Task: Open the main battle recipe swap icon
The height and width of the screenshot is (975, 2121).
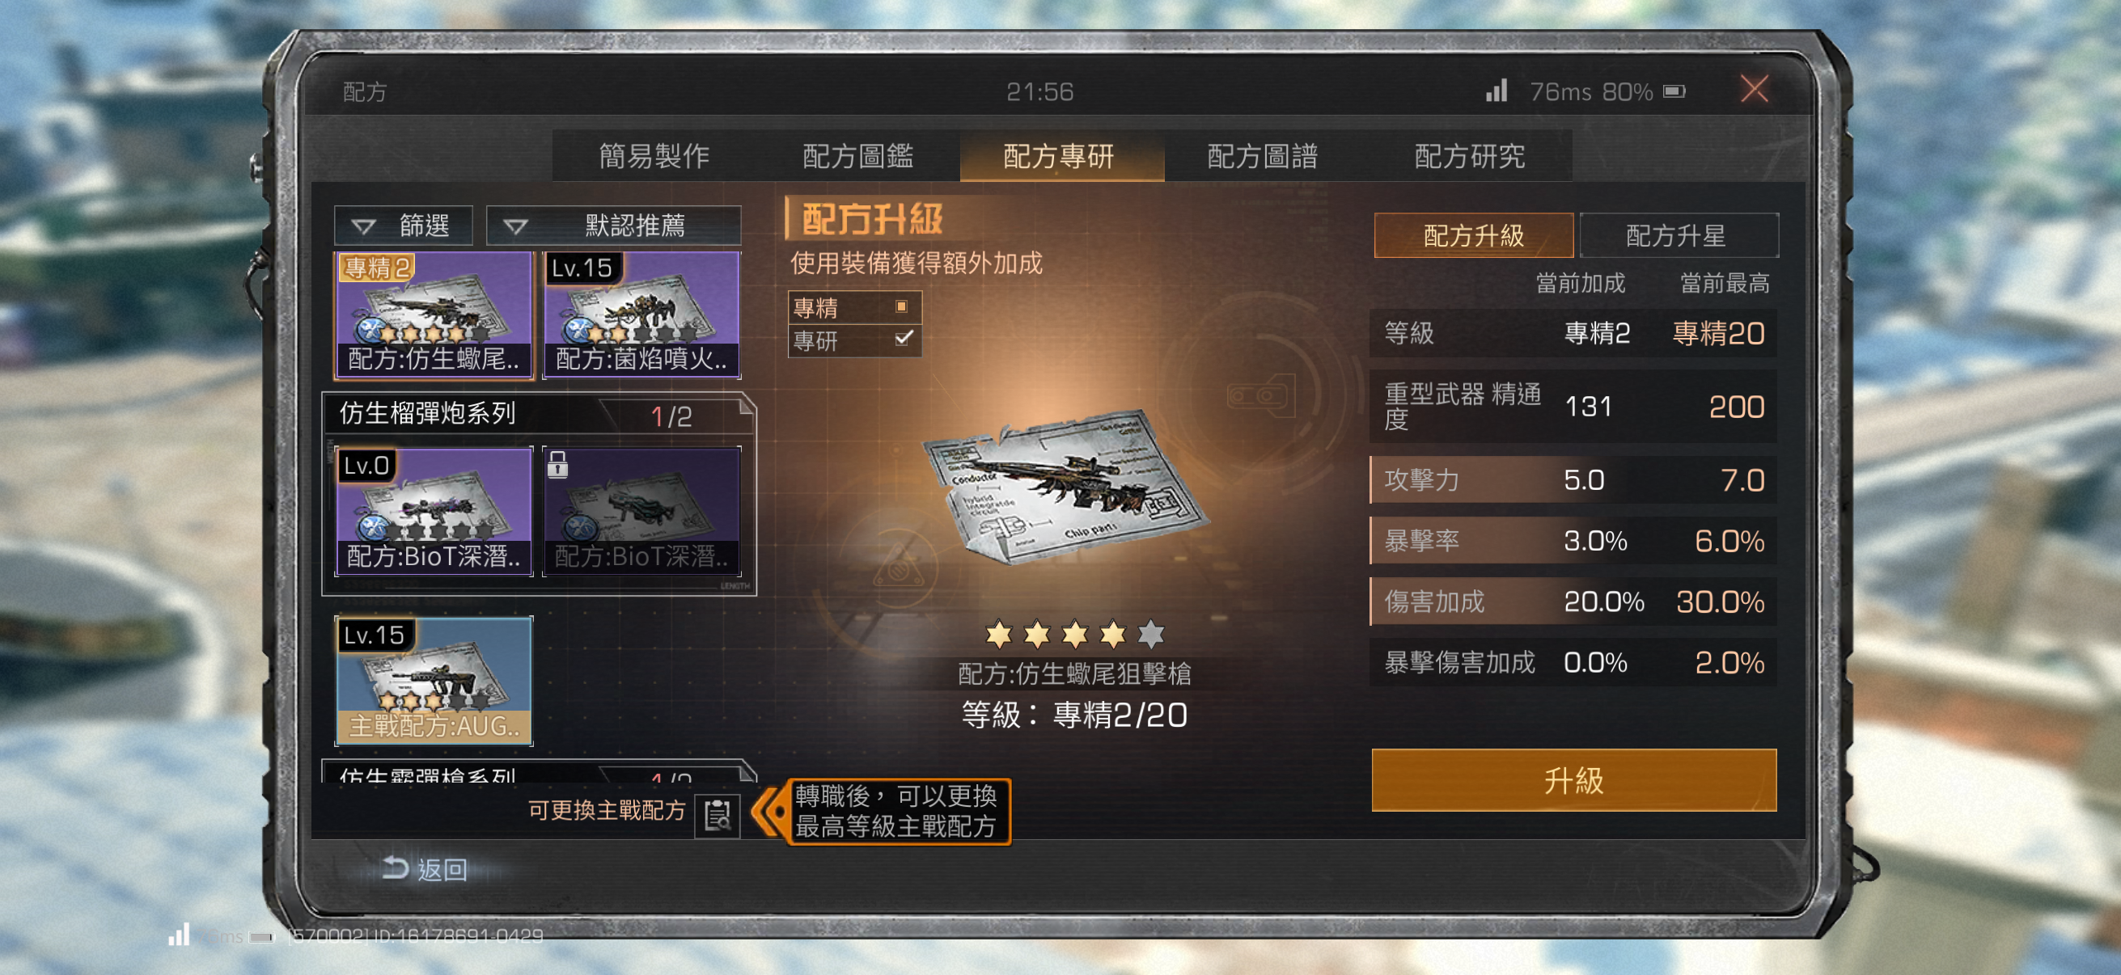Action: [x=718, y=815]
